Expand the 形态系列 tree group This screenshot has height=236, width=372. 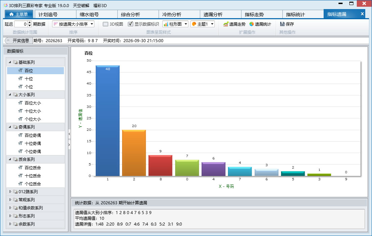tap(10, 216)
